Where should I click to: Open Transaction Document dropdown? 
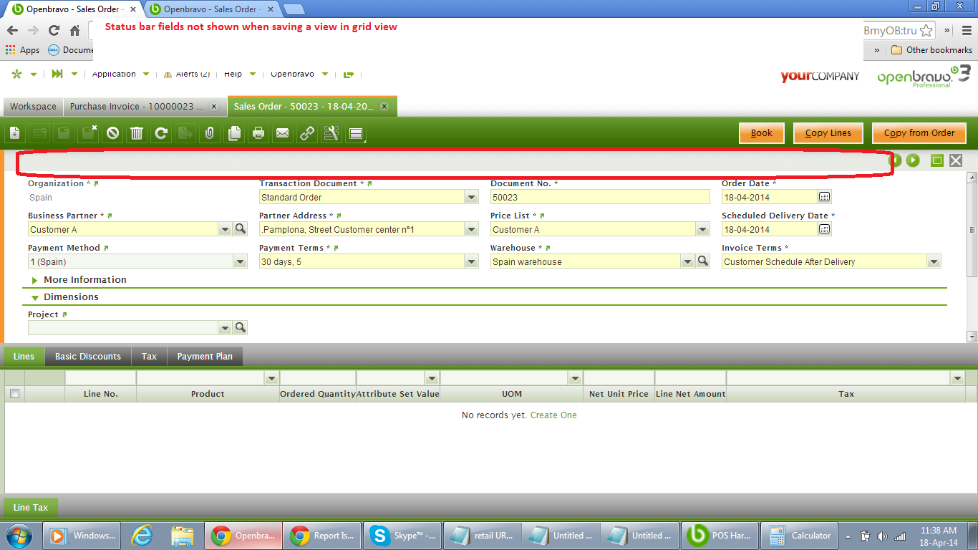471,197
